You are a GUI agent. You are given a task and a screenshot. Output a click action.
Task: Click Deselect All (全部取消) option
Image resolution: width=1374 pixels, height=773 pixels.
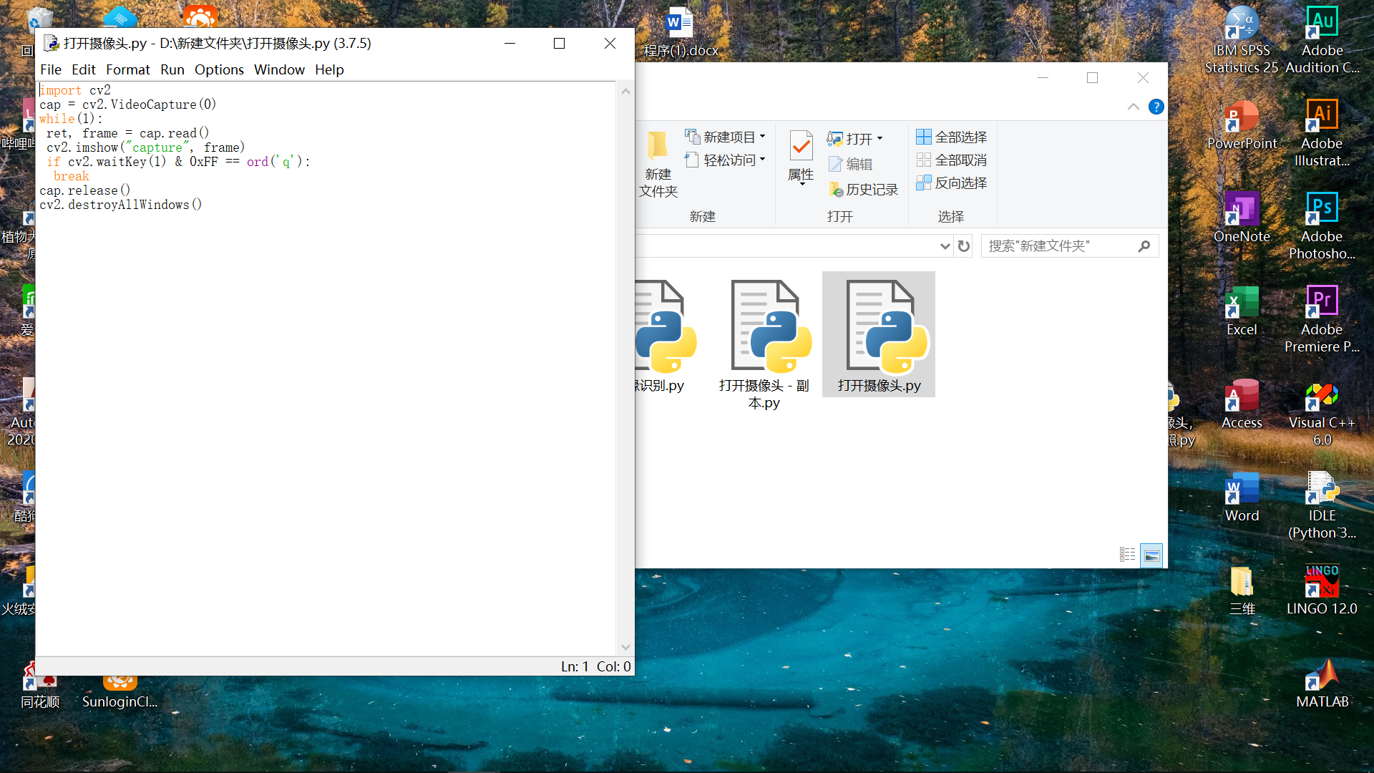[952, 160]
